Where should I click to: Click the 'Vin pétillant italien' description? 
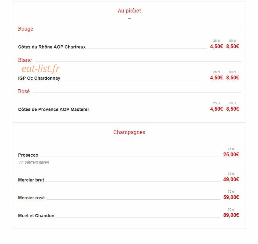coord(34,162)
